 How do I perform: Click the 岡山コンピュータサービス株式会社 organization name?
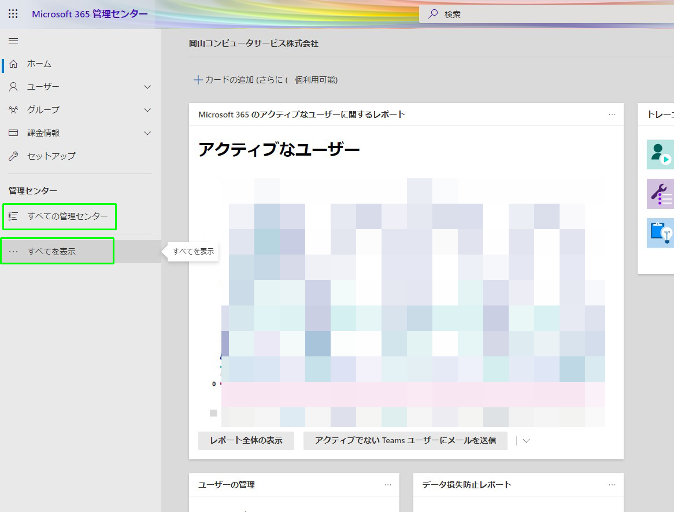pyautogui.click(x=254, y=43)
